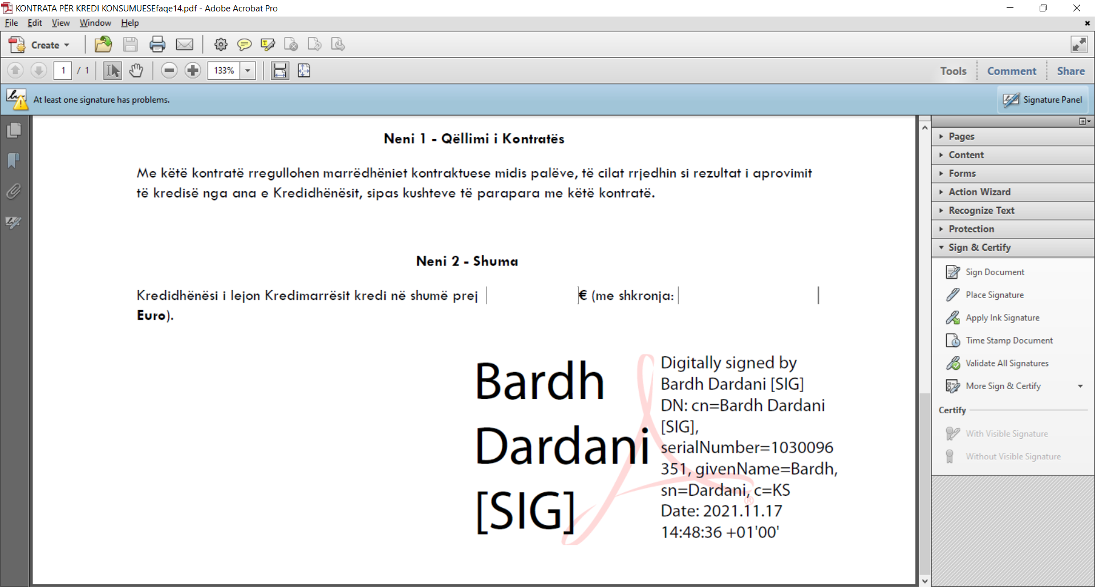
Task: Expand the Recognize Text section
Action: pos(1013,210)
